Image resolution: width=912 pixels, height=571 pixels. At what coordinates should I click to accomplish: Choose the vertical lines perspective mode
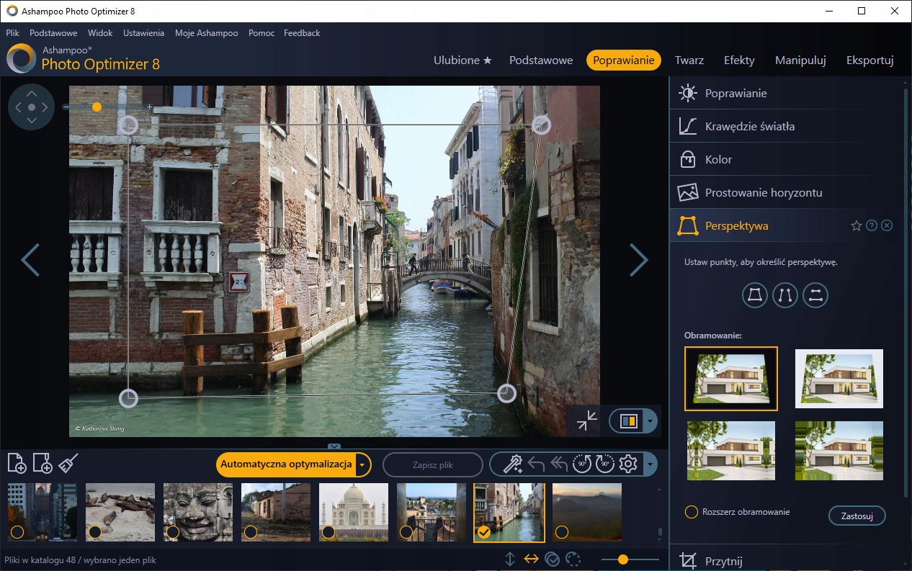[785, 295]
